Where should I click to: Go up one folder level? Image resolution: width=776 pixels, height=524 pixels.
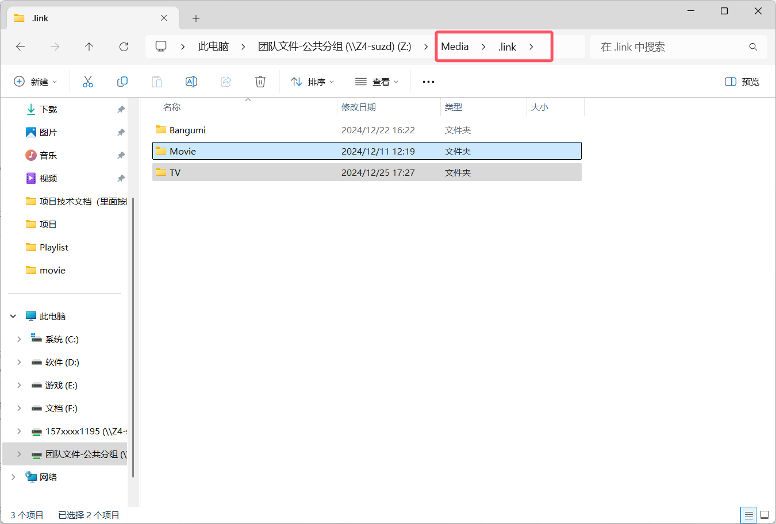pyautogui.click(x=89, y=47)
